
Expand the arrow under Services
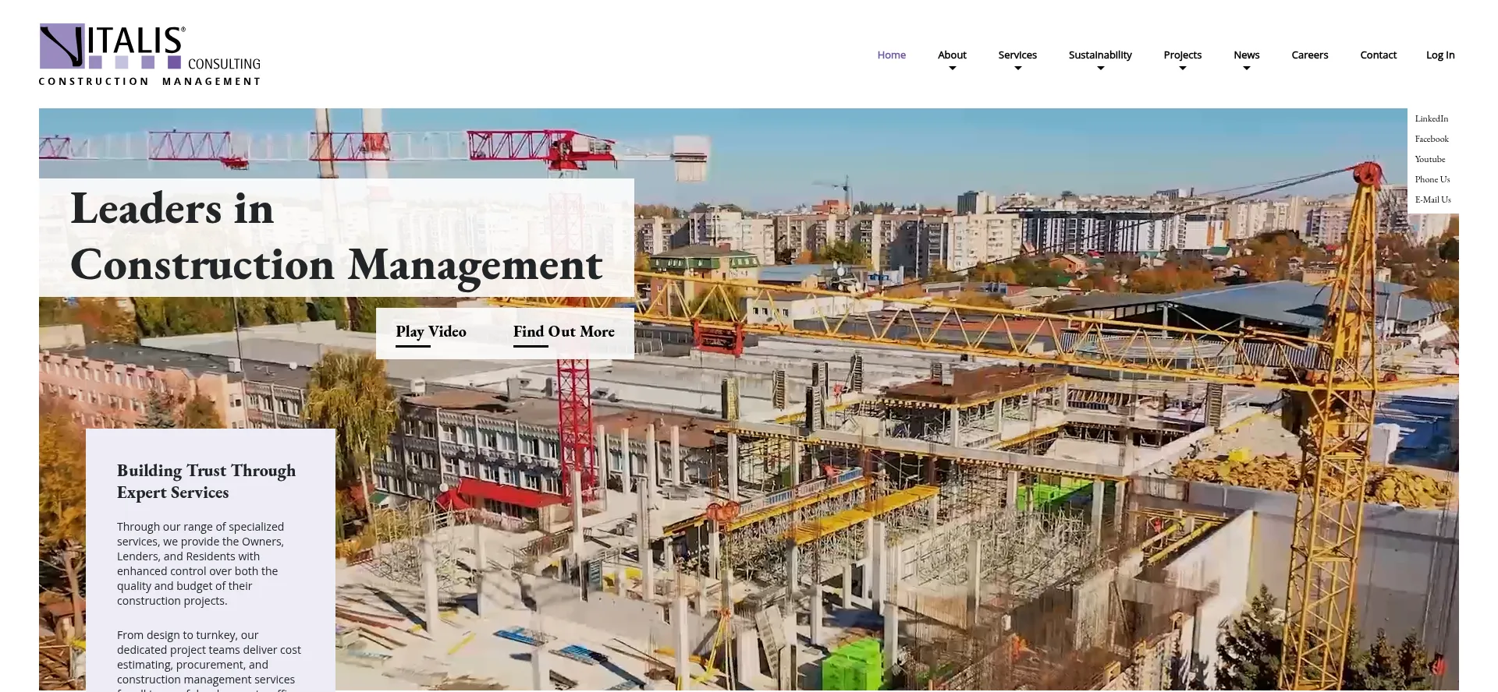point(1017,69)
